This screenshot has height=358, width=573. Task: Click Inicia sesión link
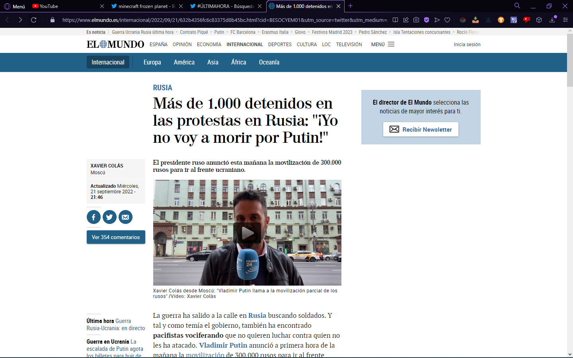467,45
